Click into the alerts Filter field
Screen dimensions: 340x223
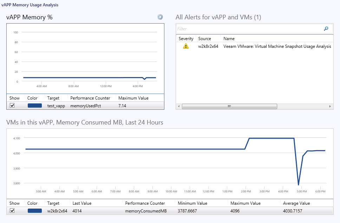[x=249, y=28]
